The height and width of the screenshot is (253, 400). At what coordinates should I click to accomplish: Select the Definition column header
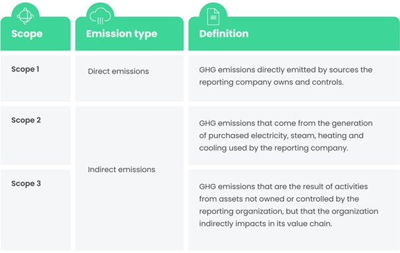(x=224, y=34)
